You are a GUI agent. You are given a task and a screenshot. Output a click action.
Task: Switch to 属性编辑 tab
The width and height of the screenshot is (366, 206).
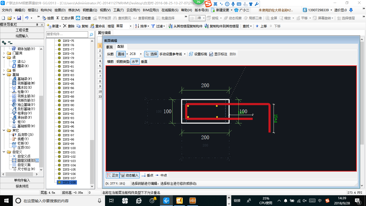[x=104, y=33]
